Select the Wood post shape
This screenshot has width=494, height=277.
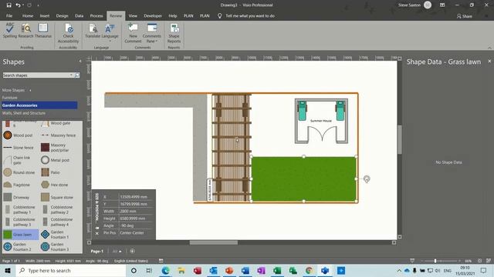(19, 135)
